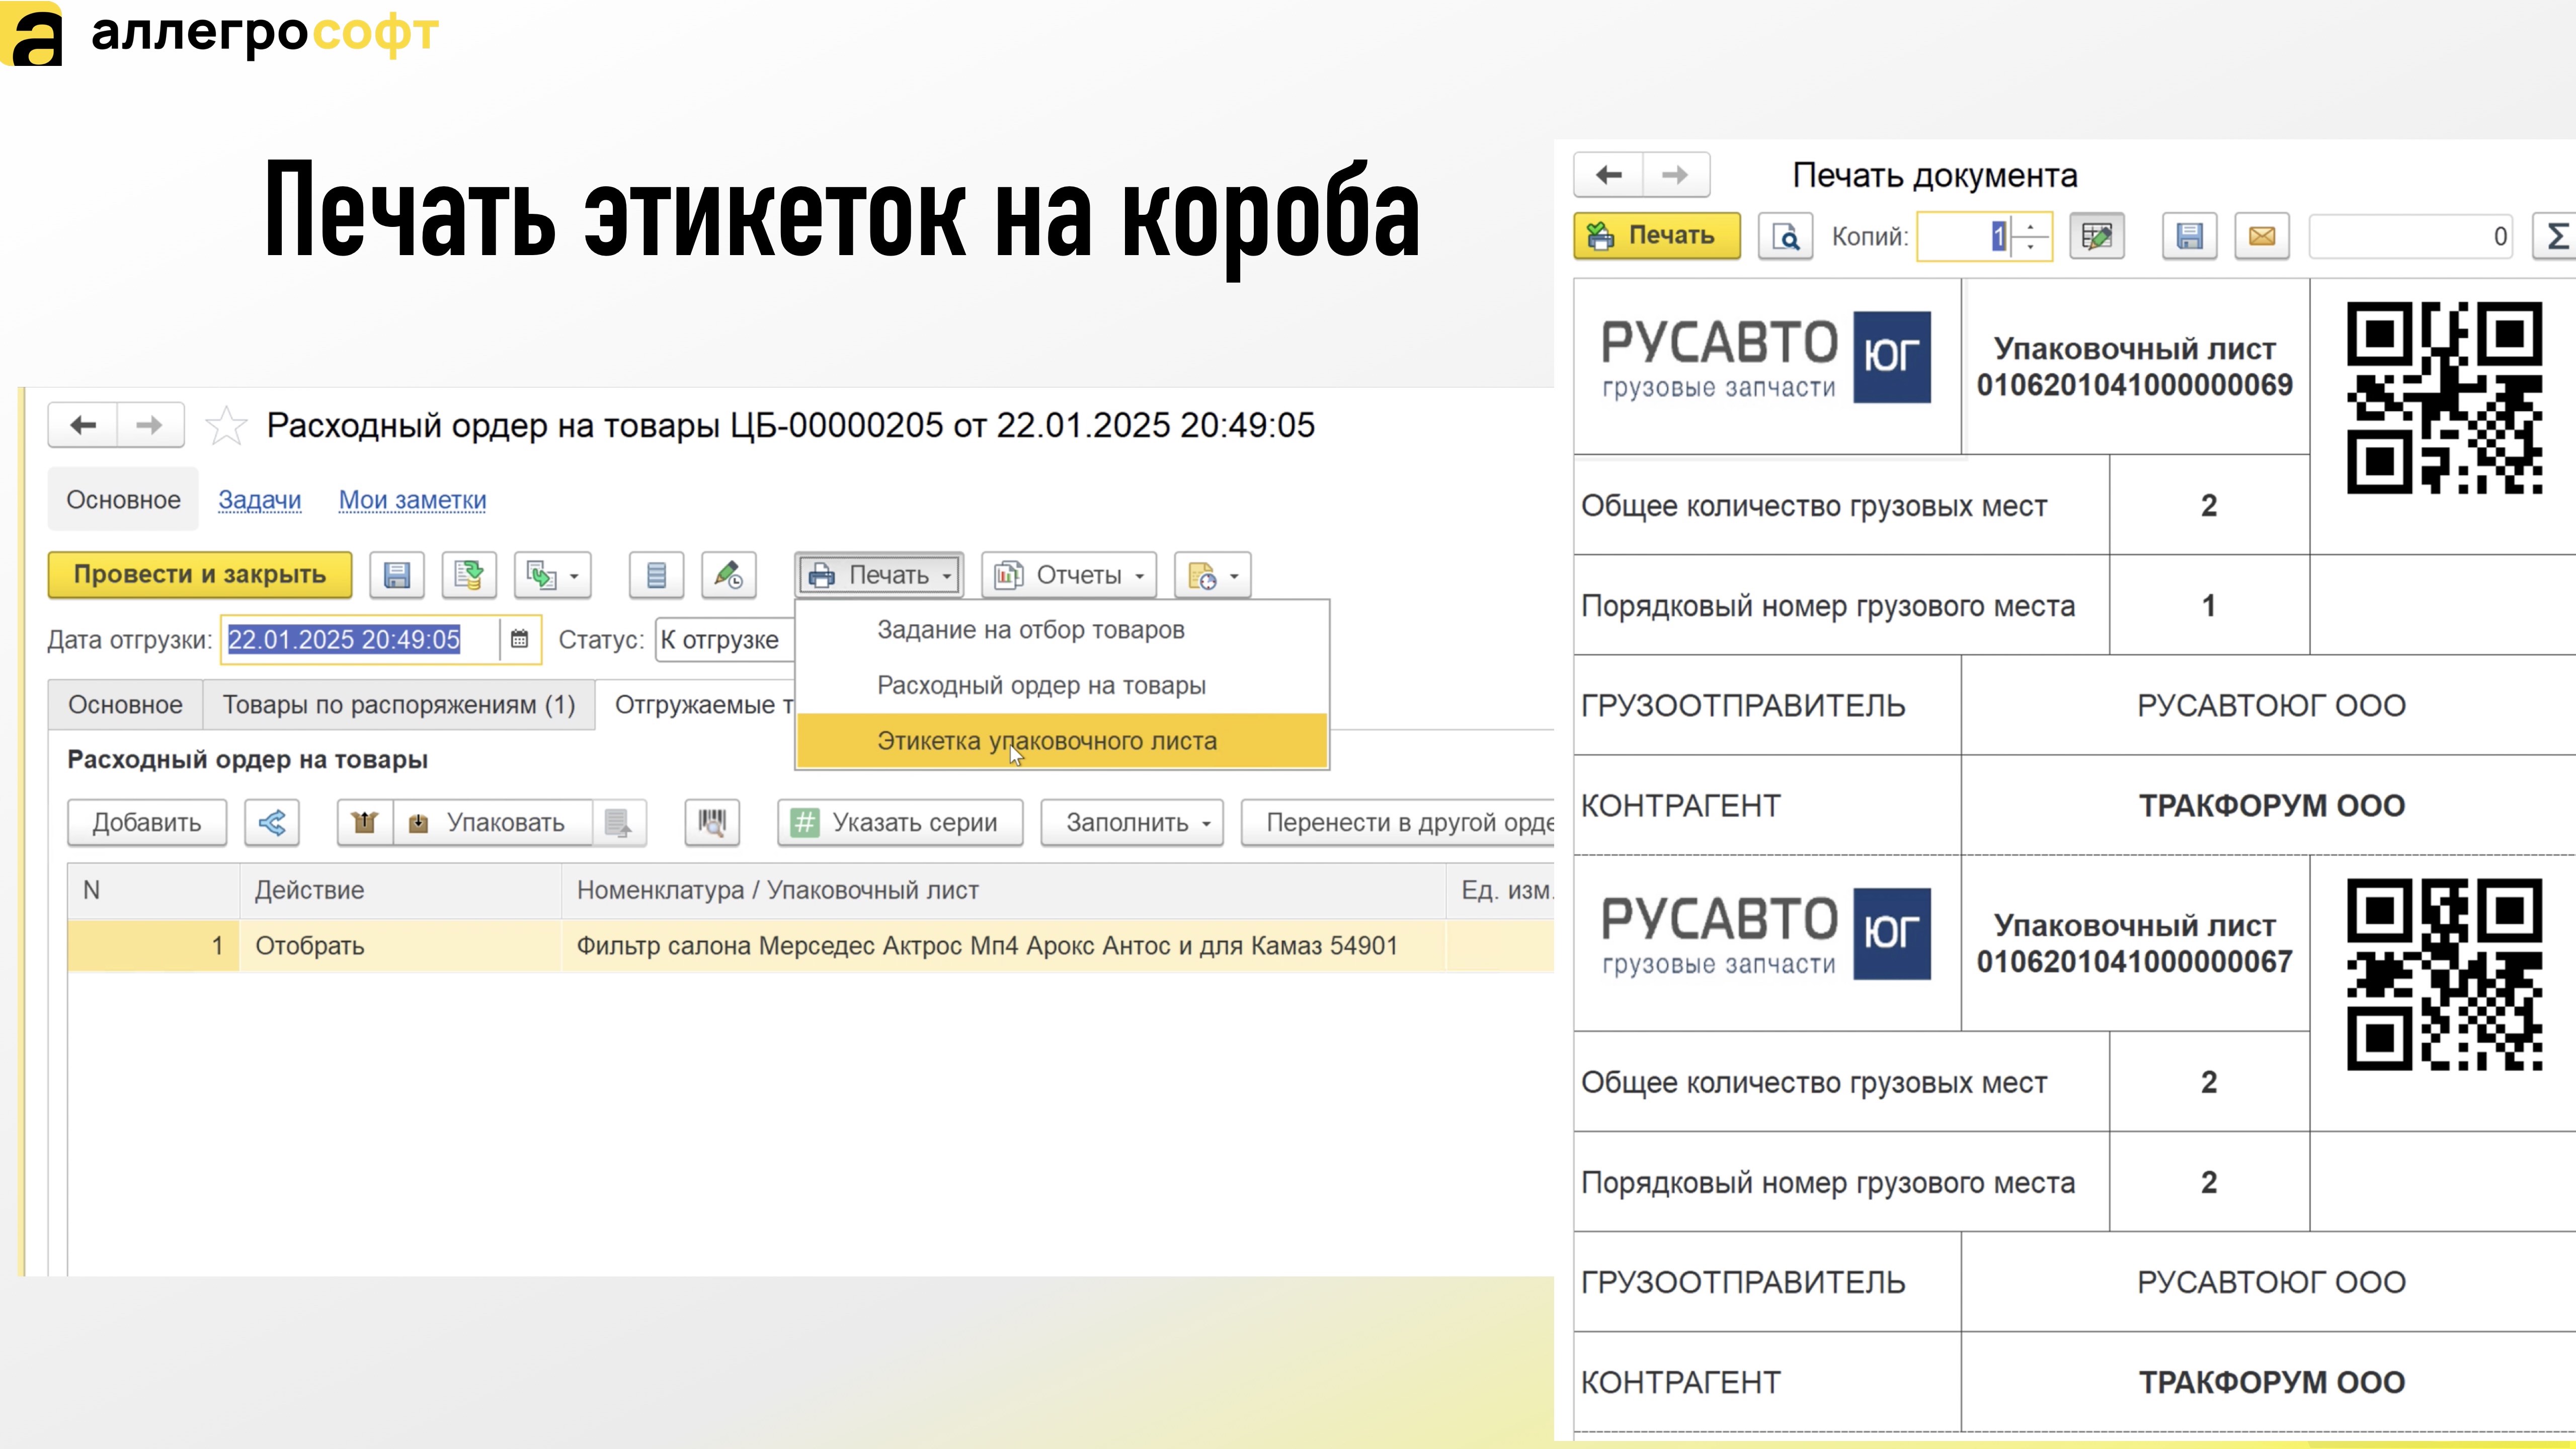Viewport: 2576px width, 1449px height.
Task: Open the Заполнить dropdown
Action: 1132,823
